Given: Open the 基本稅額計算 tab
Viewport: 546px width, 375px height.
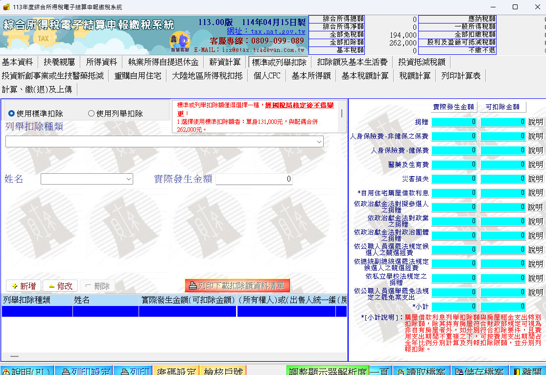Looking at the screenshot, I should pyautogui.click(x=365, y=75).
